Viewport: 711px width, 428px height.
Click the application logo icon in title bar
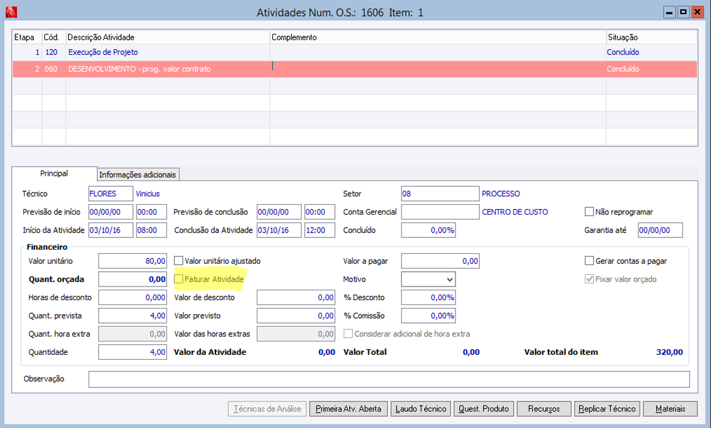pyautogui.click(x=10, y=12)
